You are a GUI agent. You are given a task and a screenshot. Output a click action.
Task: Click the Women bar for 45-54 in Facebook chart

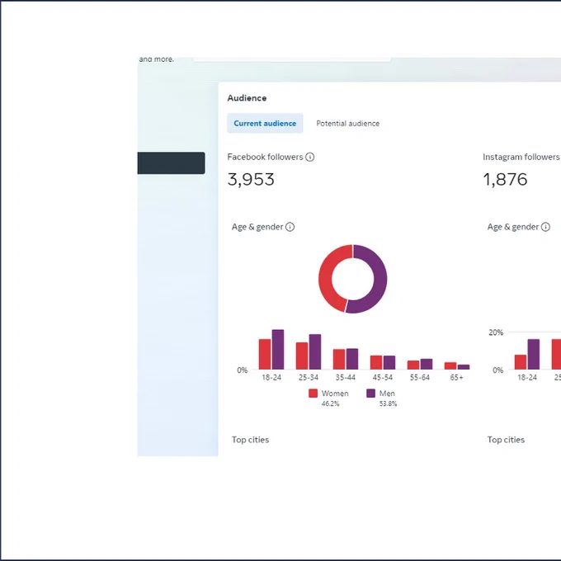[376, 362]
